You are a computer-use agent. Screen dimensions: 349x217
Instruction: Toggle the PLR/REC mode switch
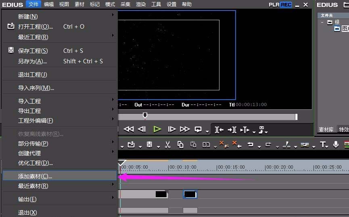[x=280, y=4]
